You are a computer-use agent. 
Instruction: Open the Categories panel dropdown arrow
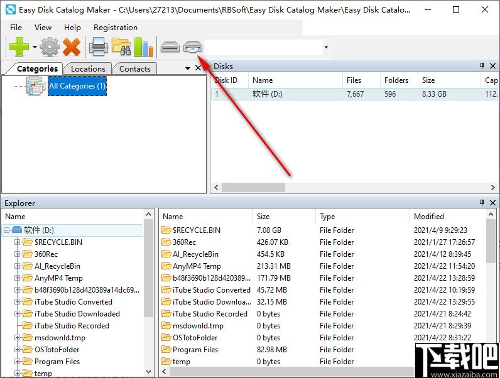point(188,68)
